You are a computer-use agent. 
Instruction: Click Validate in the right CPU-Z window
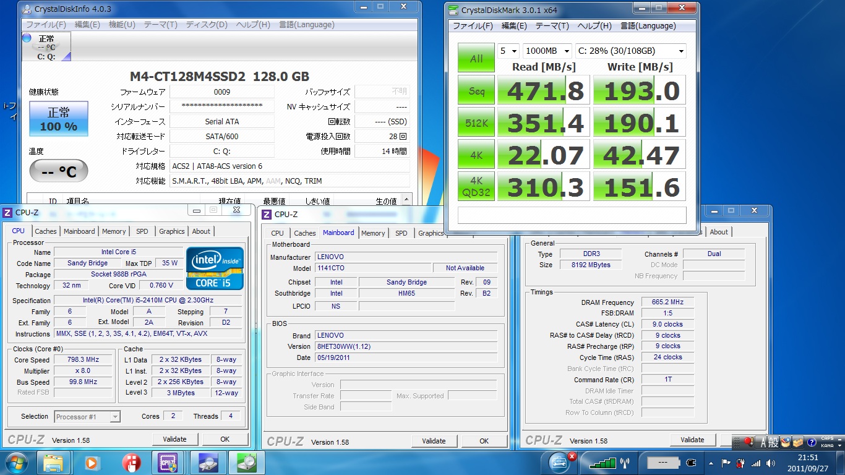pyautogui.click(x=692, y=440)
